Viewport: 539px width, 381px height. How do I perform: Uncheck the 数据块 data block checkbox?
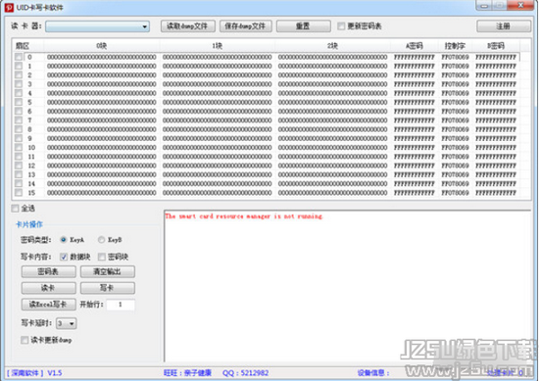pyautogui.click(x=64, y=257)
